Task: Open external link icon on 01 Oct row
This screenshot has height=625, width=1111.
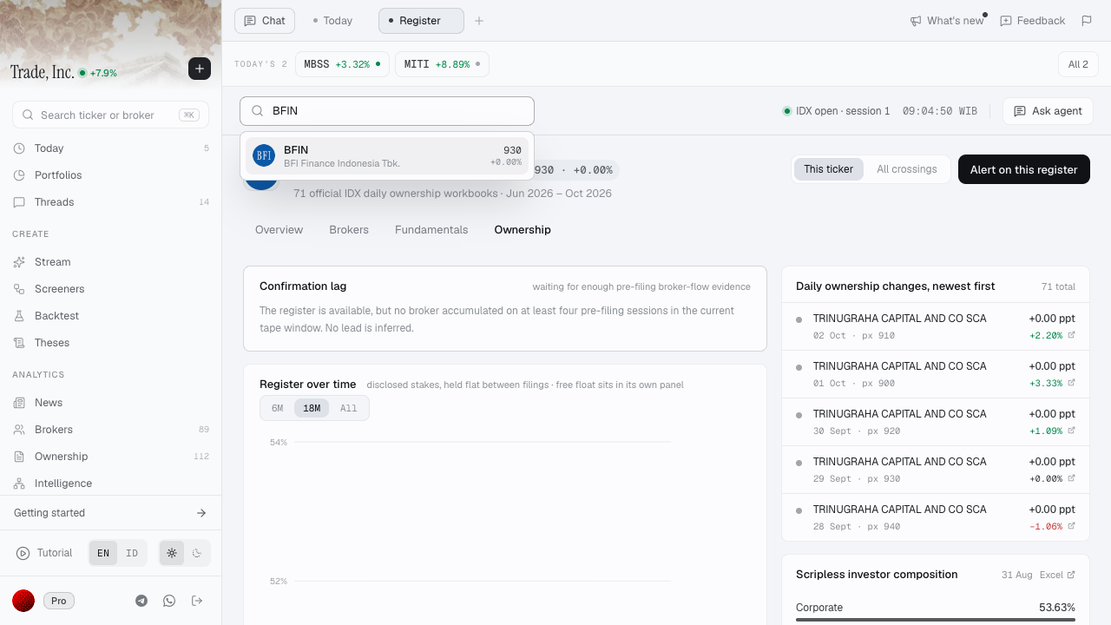Action: click(1071, 383)
